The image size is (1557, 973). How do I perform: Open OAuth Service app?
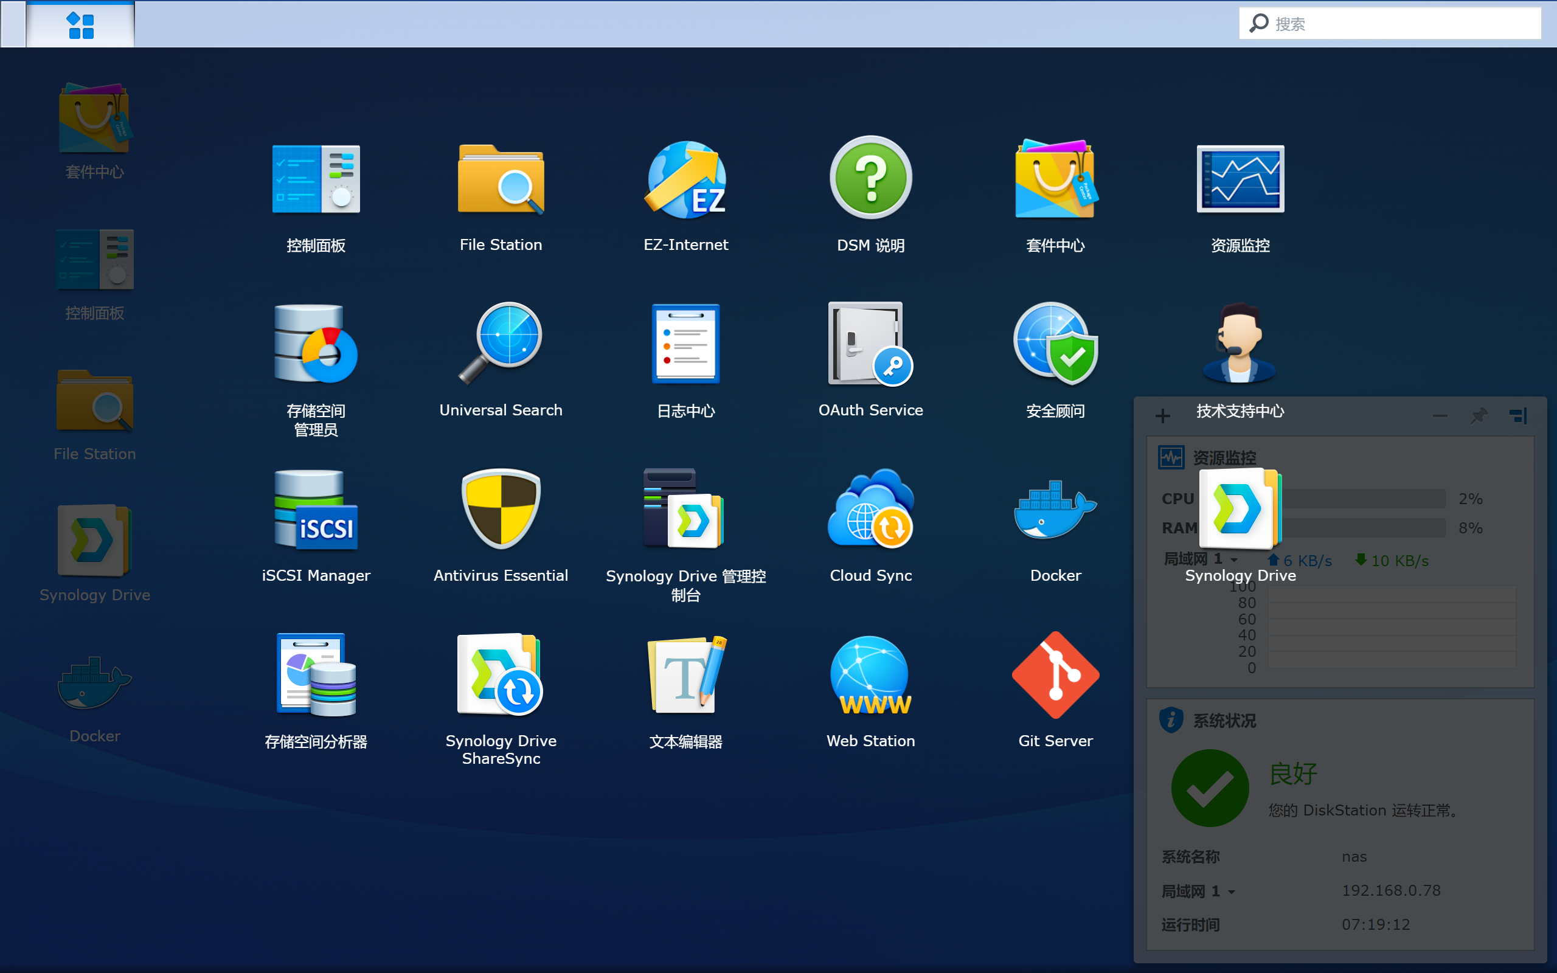[x=870, y=344]
